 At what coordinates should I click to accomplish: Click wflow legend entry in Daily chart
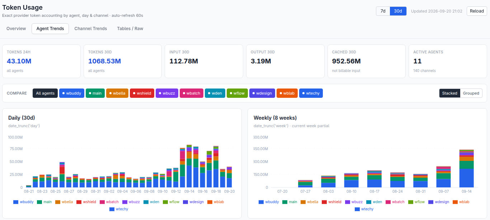pos(171,202)
